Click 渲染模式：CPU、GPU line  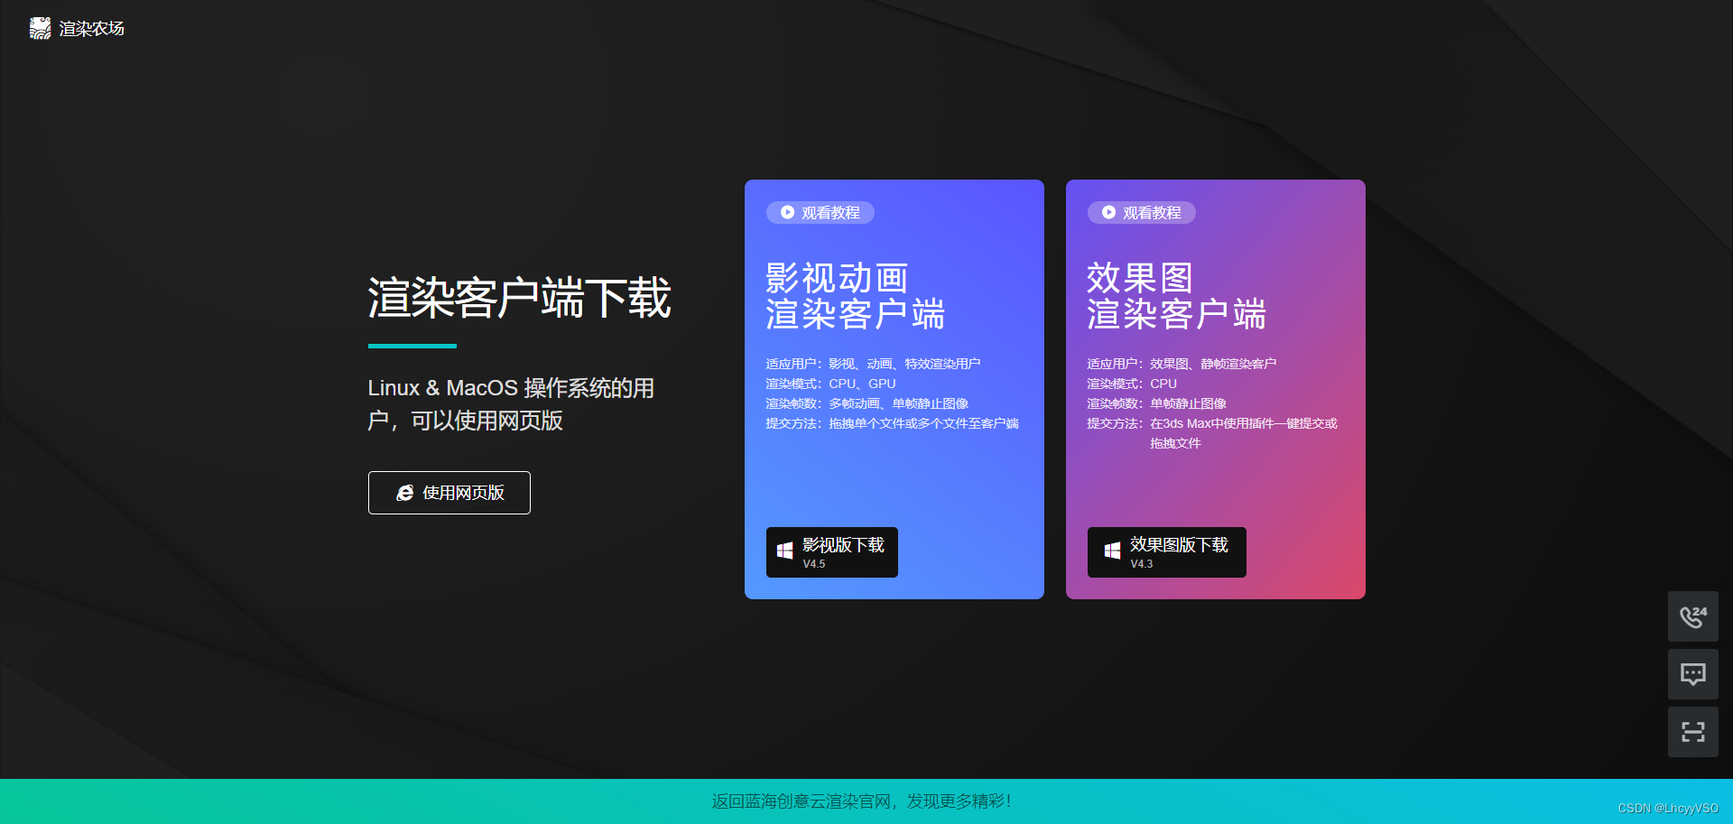[830, 384]
